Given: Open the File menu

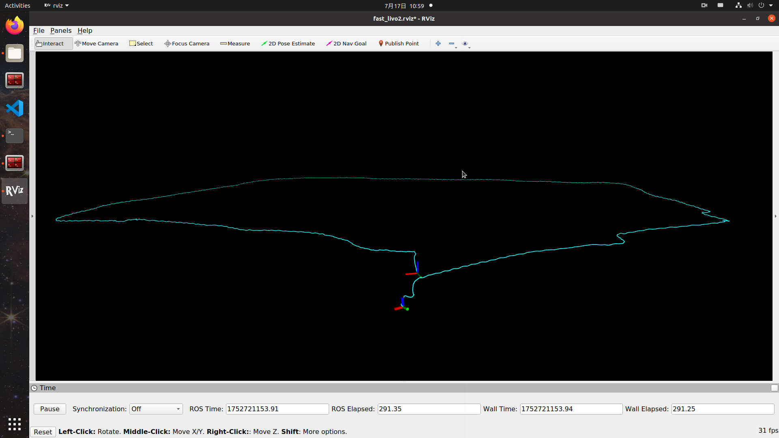Looking at the screenshot, I should click(39, 30).
